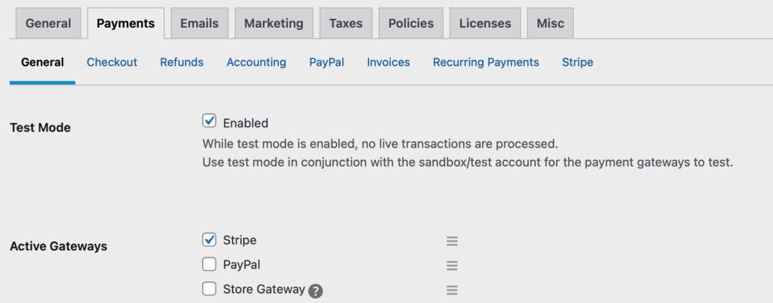The height and width of the screenshot is (303, 773).
Task: Click the PayPal gateway drag handle icon
Action: pos(452,266)
